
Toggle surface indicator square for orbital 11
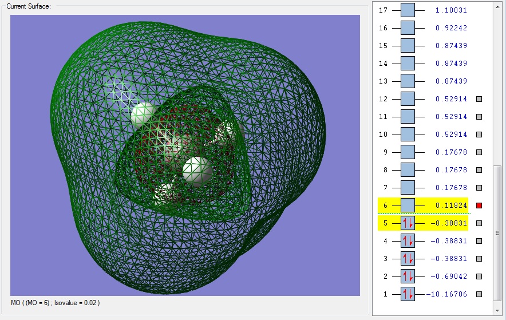479,117
